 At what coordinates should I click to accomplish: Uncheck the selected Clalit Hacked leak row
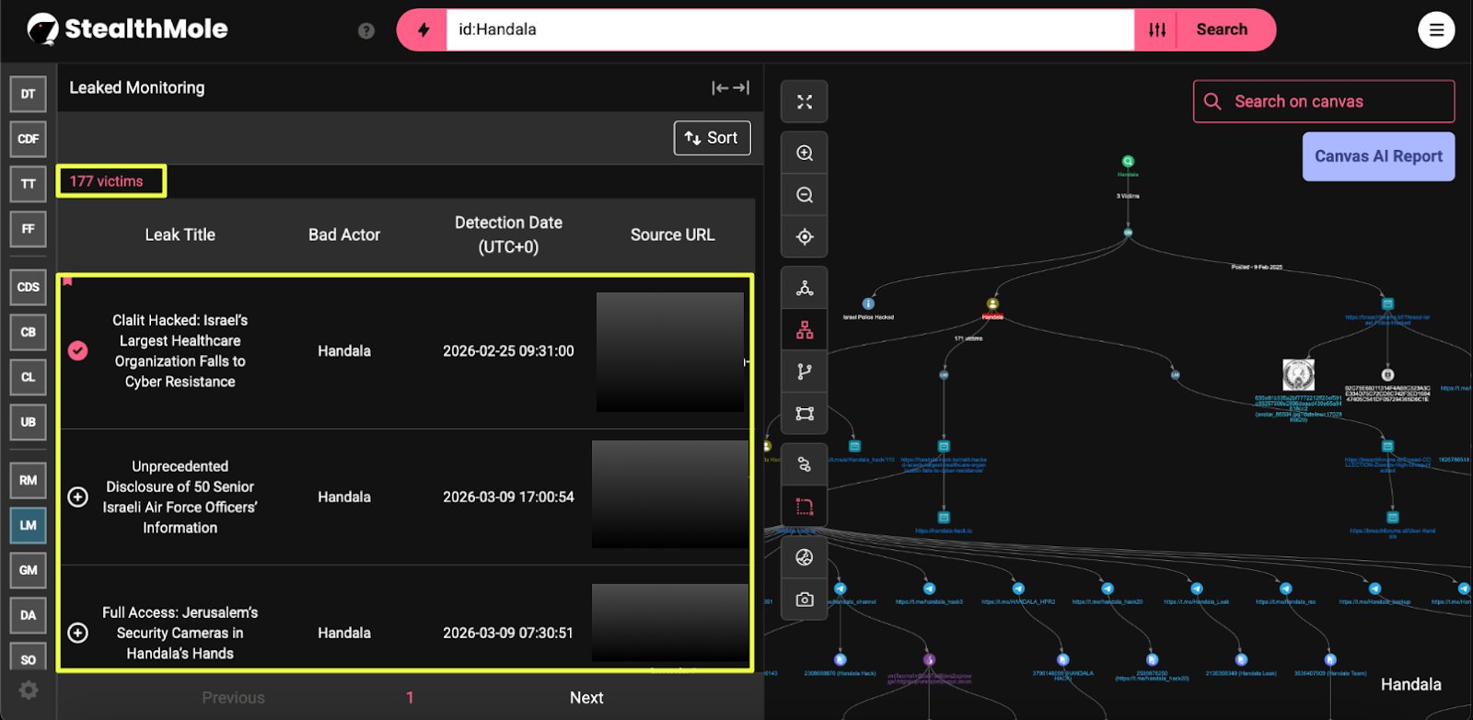(78, 350)
